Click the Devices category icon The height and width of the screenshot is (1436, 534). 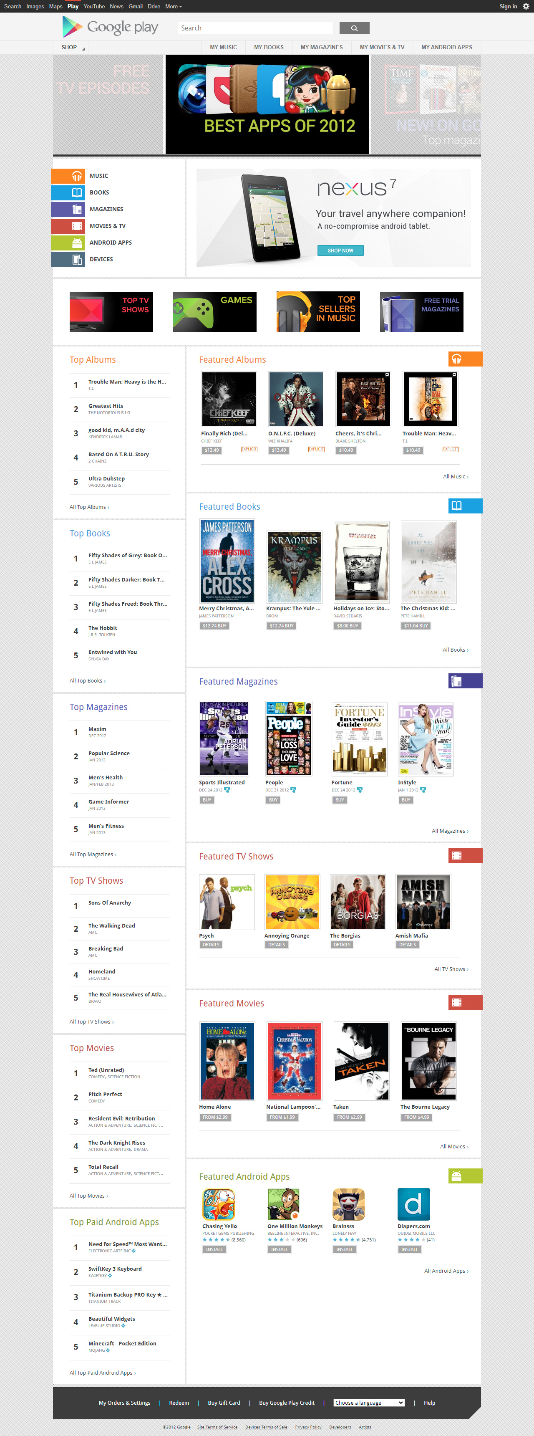[76, 259]
